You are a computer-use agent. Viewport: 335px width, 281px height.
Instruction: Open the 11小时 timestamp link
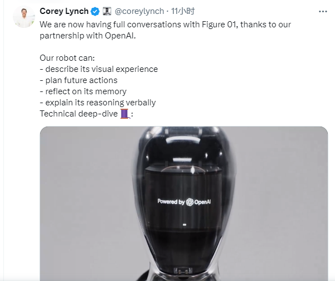pos(183,11)
